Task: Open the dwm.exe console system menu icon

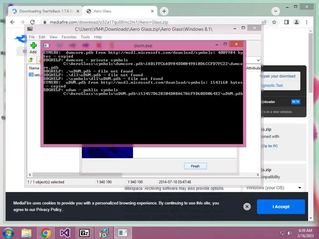Action: (x=47, y=45)
